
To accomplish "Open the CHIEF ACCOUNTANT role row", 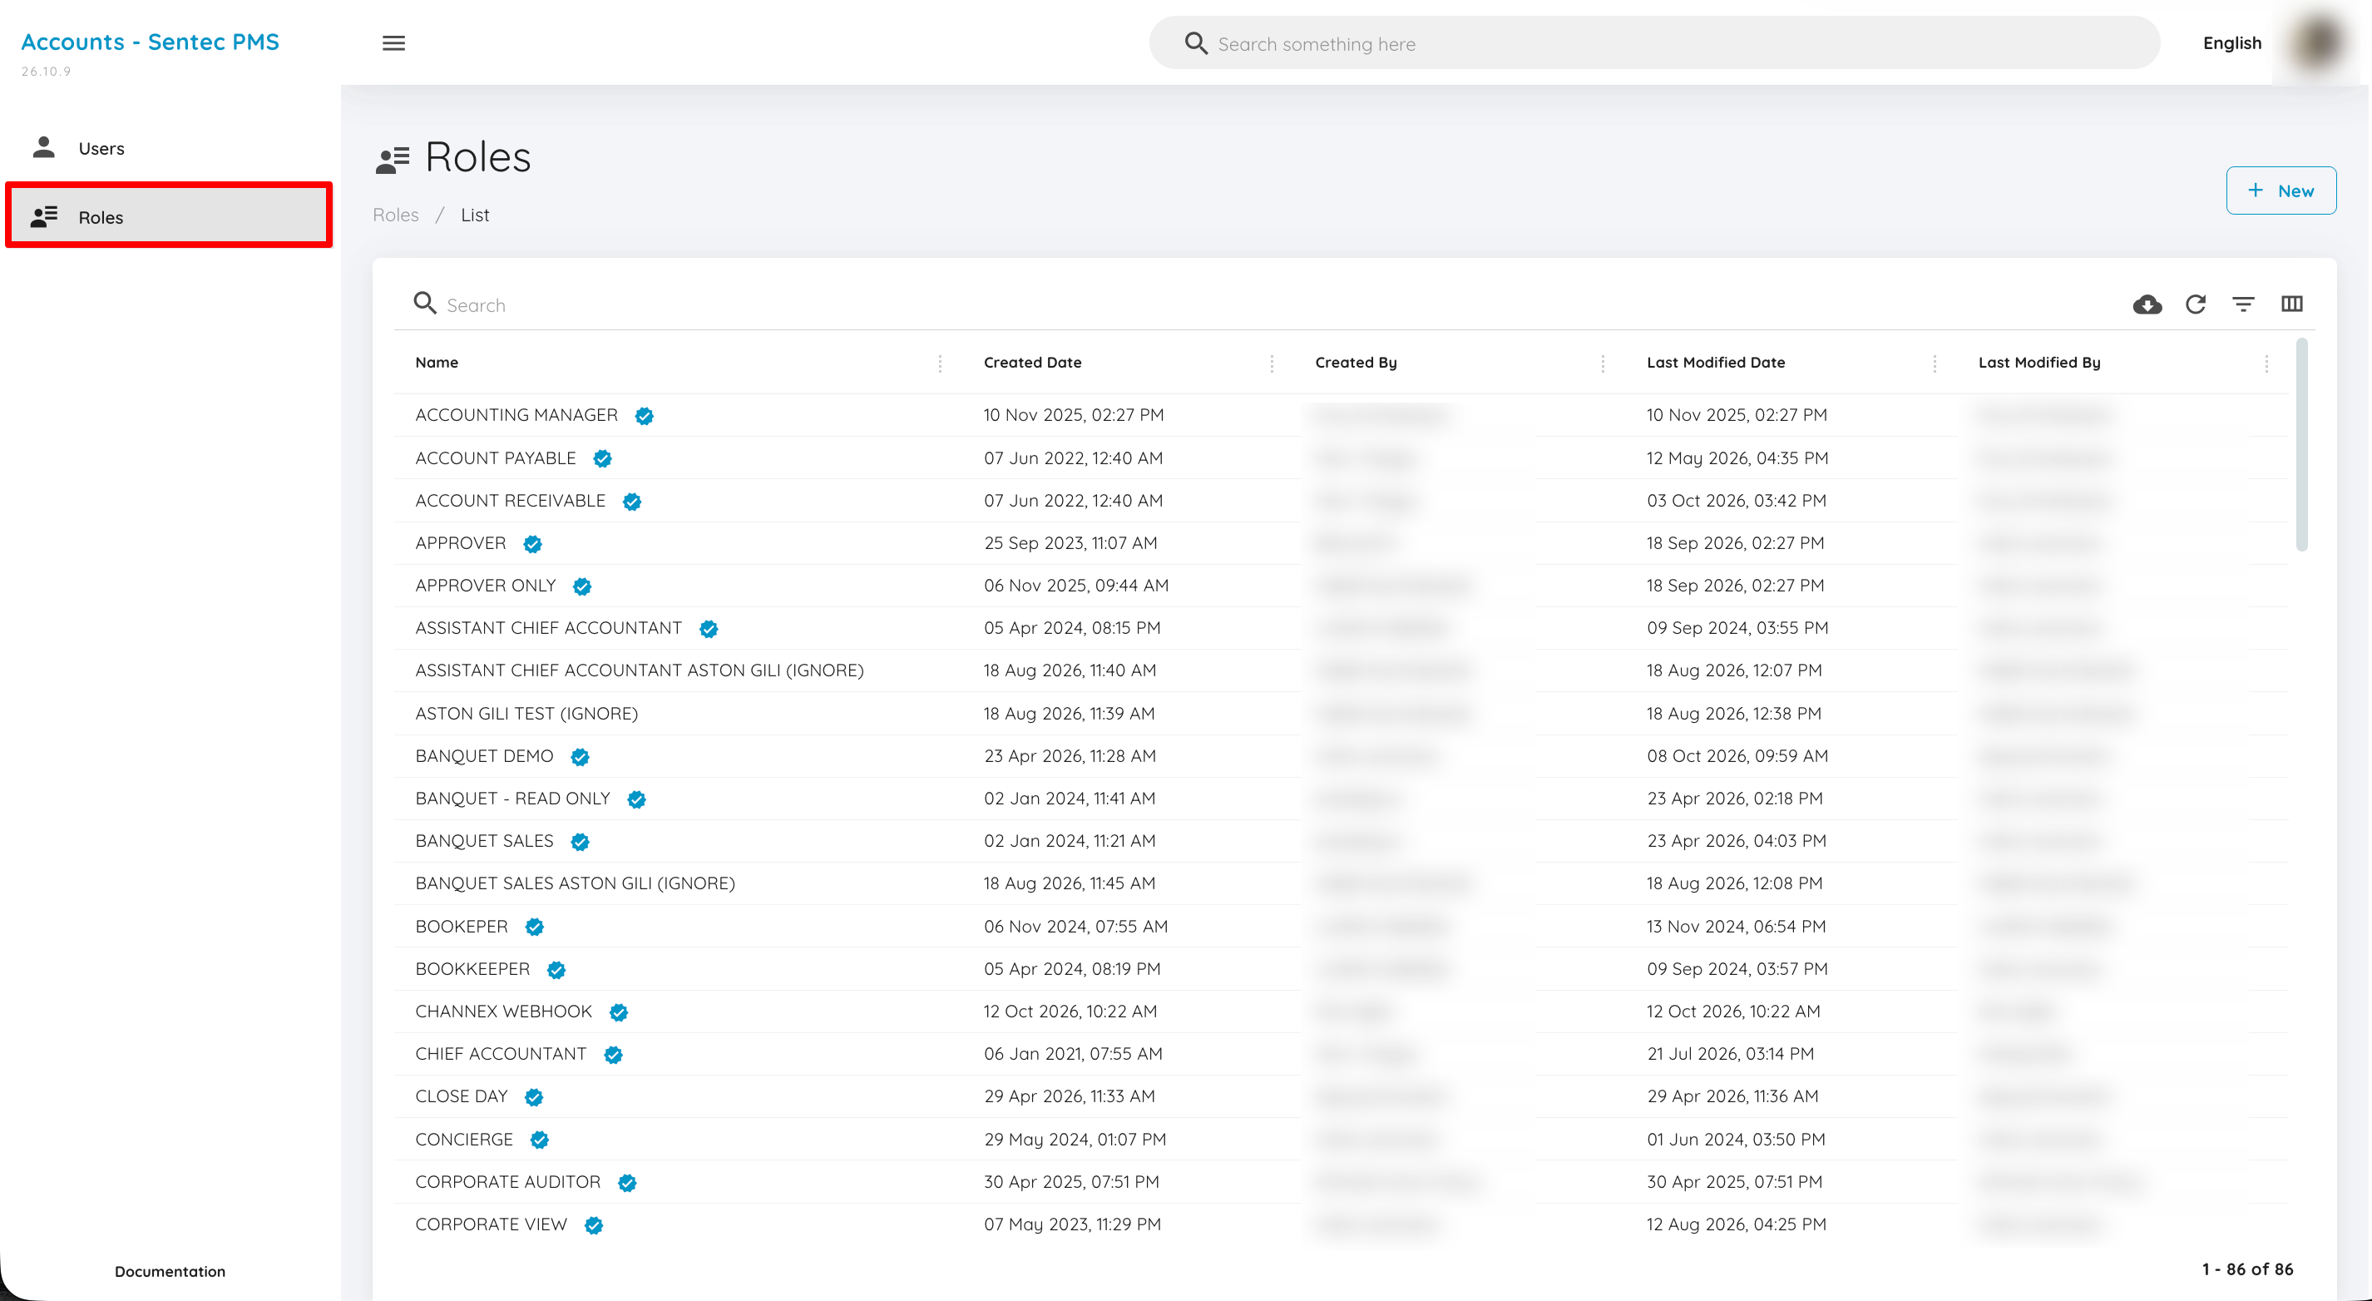I will 1341,1053.
